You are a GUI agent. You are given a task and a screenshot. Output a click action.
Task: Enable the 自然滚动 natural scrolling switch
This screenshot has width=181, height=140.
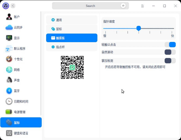coord(170,52)
